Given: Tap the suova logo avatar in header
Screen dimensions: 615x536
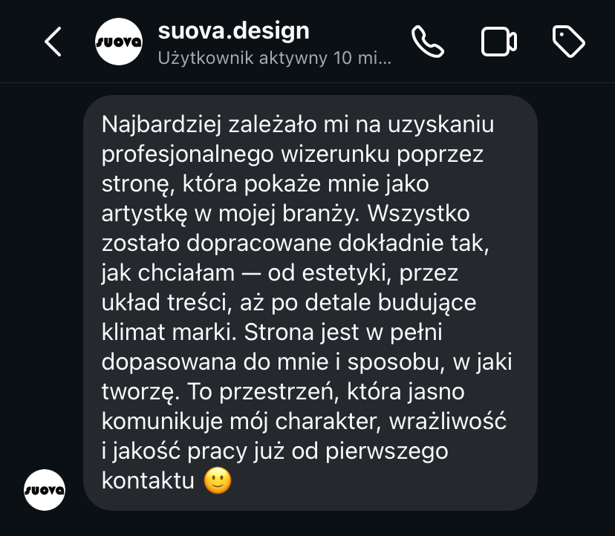Looking at the screenshot, I should tap(119, 42).
